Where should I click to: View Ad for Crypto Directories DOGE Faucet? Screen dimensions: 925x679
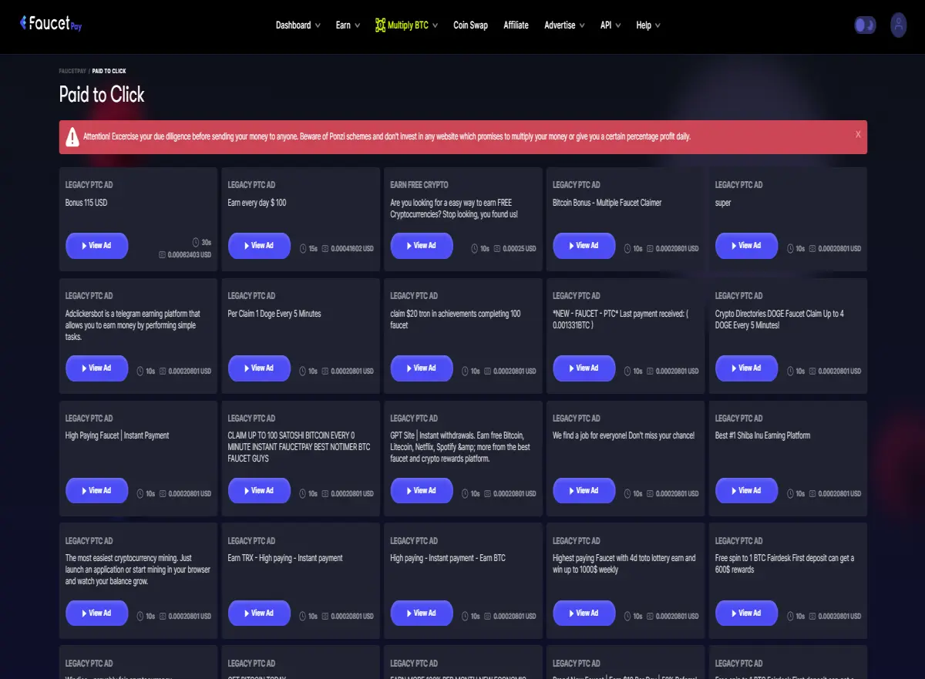pyautogui.click(x=746, y=368)
